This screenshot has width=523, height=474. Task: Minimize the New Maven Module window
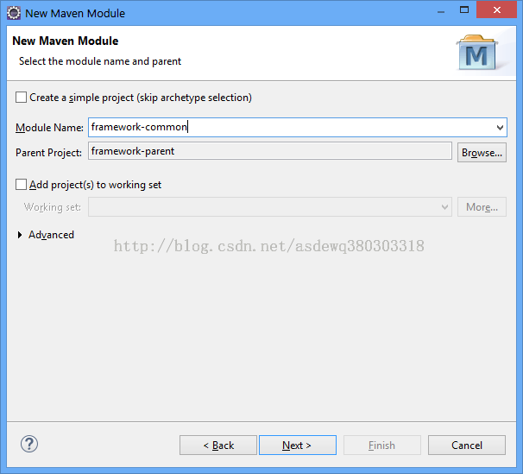(x=441, y=12)
